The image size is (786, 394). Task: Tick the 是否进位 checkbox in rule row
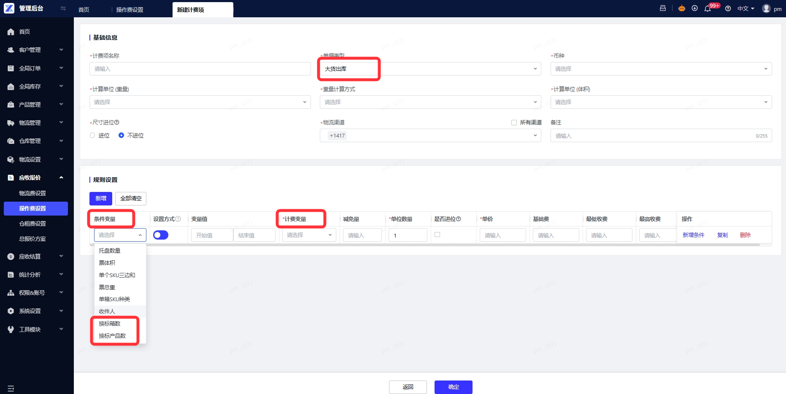[x=437, y=235]
